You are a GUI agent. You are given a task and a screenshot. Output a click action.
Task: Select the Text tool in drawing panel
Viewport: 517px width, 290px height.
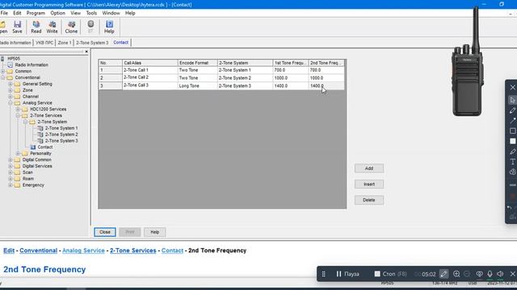pyautogui.click(x=512, y=161)
